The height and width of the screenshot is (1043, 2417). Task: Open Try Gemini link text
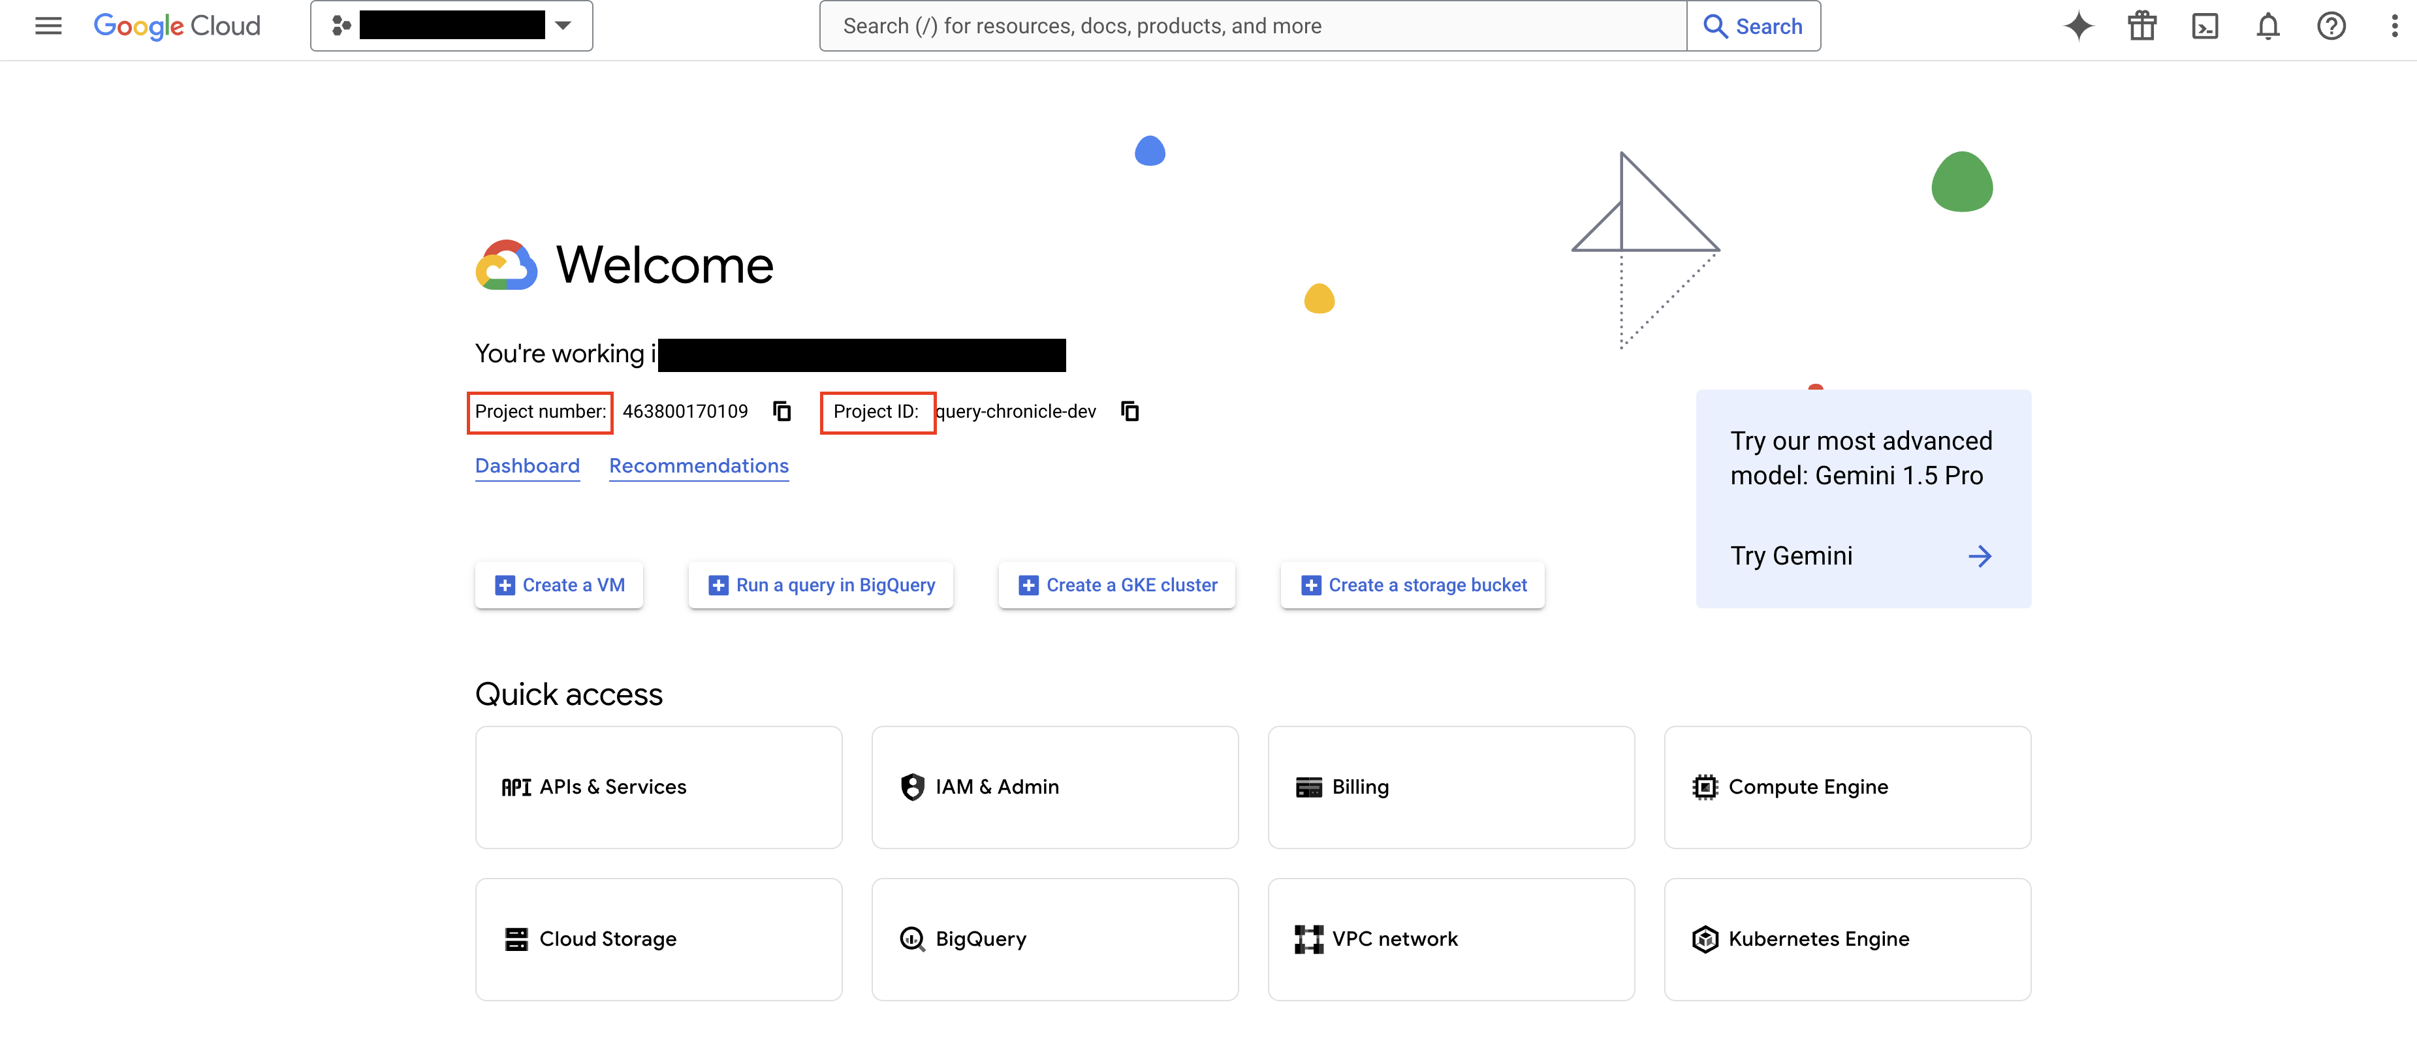click(1791, 556)
